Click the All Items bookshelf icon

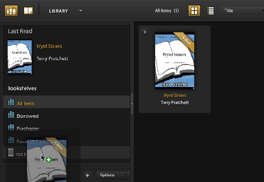coord(11,102)
